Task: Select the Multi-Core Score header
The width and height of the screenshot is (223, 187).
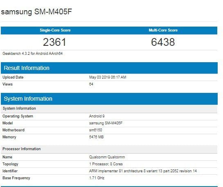Action: click(x=163, y=30)
